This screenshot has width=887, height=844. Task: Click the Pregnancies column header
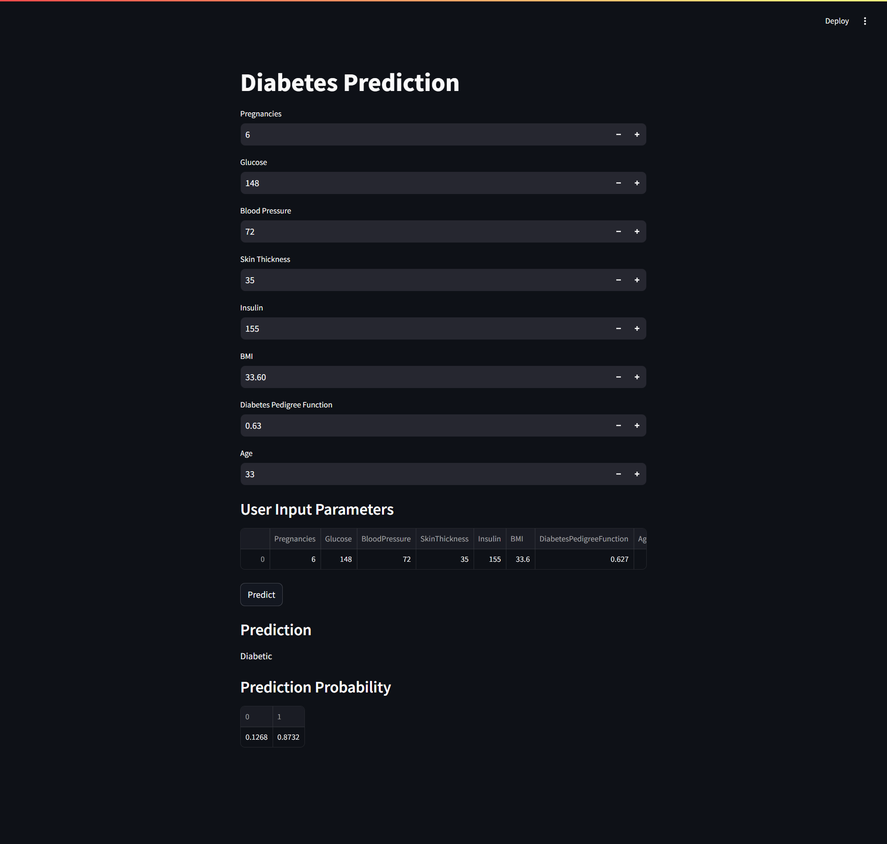[x=295, y=539]
